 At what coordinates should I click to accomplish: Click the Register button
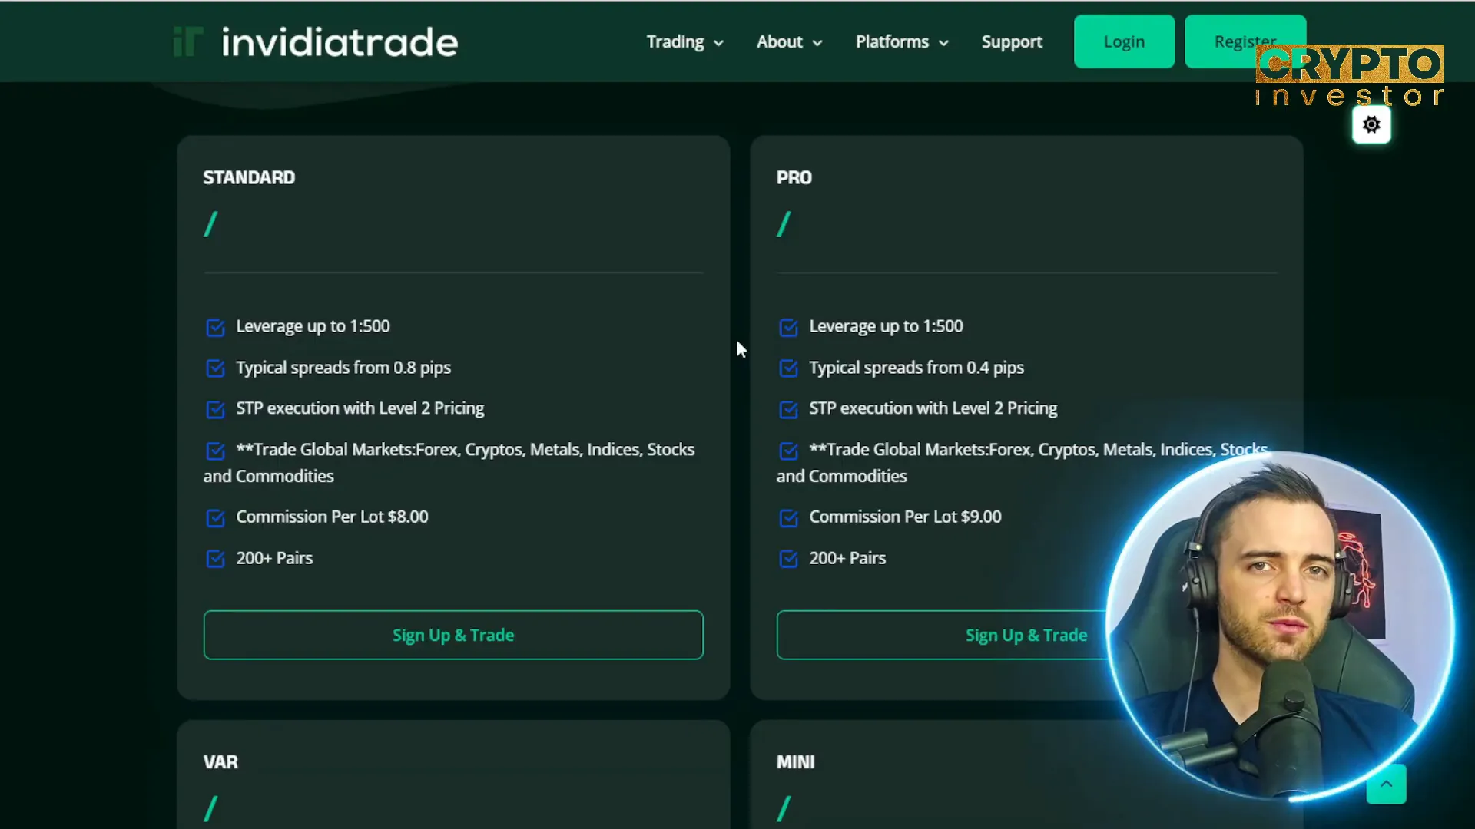point(1245,41)
